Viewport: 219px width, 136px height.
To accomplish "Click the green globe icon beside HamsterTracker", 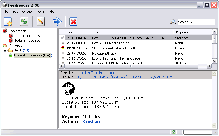I will tap(11, 55).
